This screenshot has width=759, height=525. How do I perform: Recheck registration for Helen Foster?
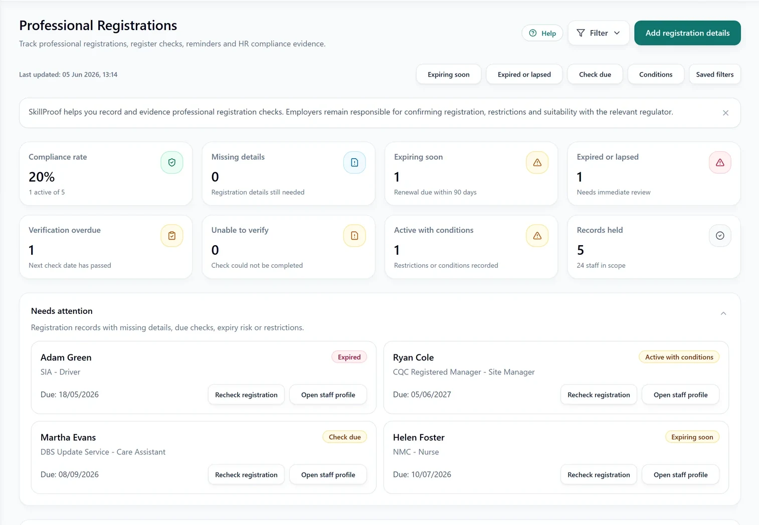(x=599, y=475)
